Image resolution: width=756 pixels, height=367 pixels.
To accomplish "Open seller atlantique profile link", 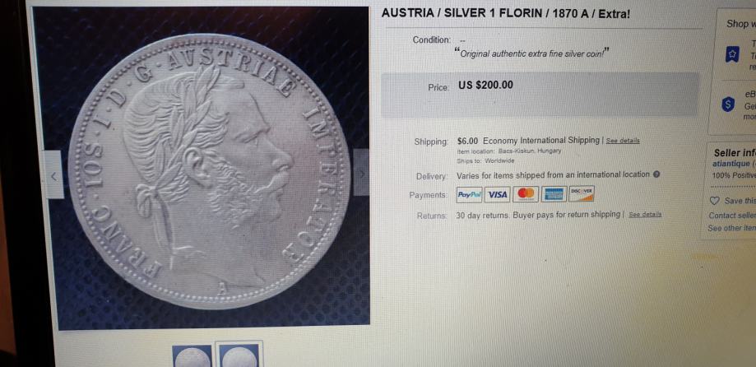I will click(731, 164).
